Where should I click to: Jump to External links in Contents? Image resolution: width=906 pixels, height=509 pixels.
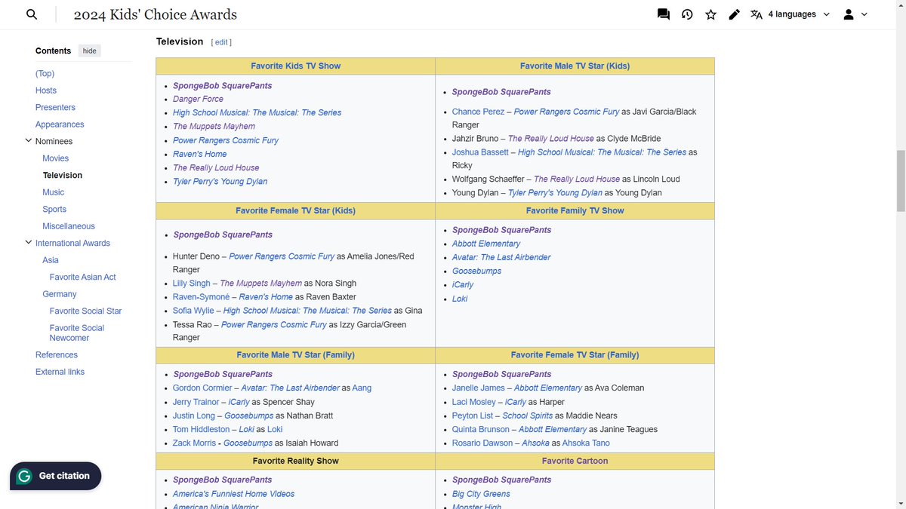click(60, 372)
